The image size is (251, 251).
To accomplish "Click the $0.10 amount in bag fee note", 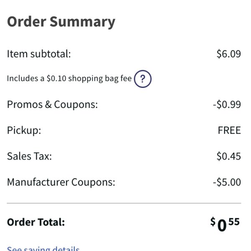I will [56, 79].
